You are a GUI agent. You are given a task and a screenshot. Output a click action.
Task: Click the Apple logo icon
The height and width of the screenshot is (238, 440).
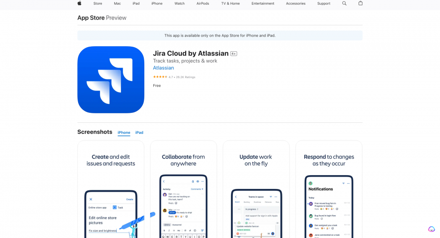[x=80, y=3]
